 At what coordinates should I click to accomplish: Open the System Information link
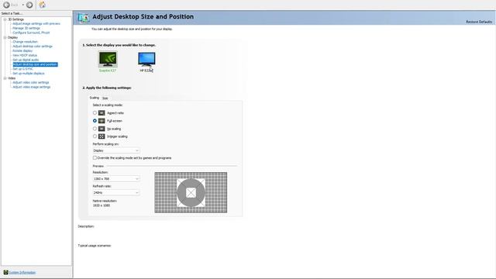(x=22, y=272)
